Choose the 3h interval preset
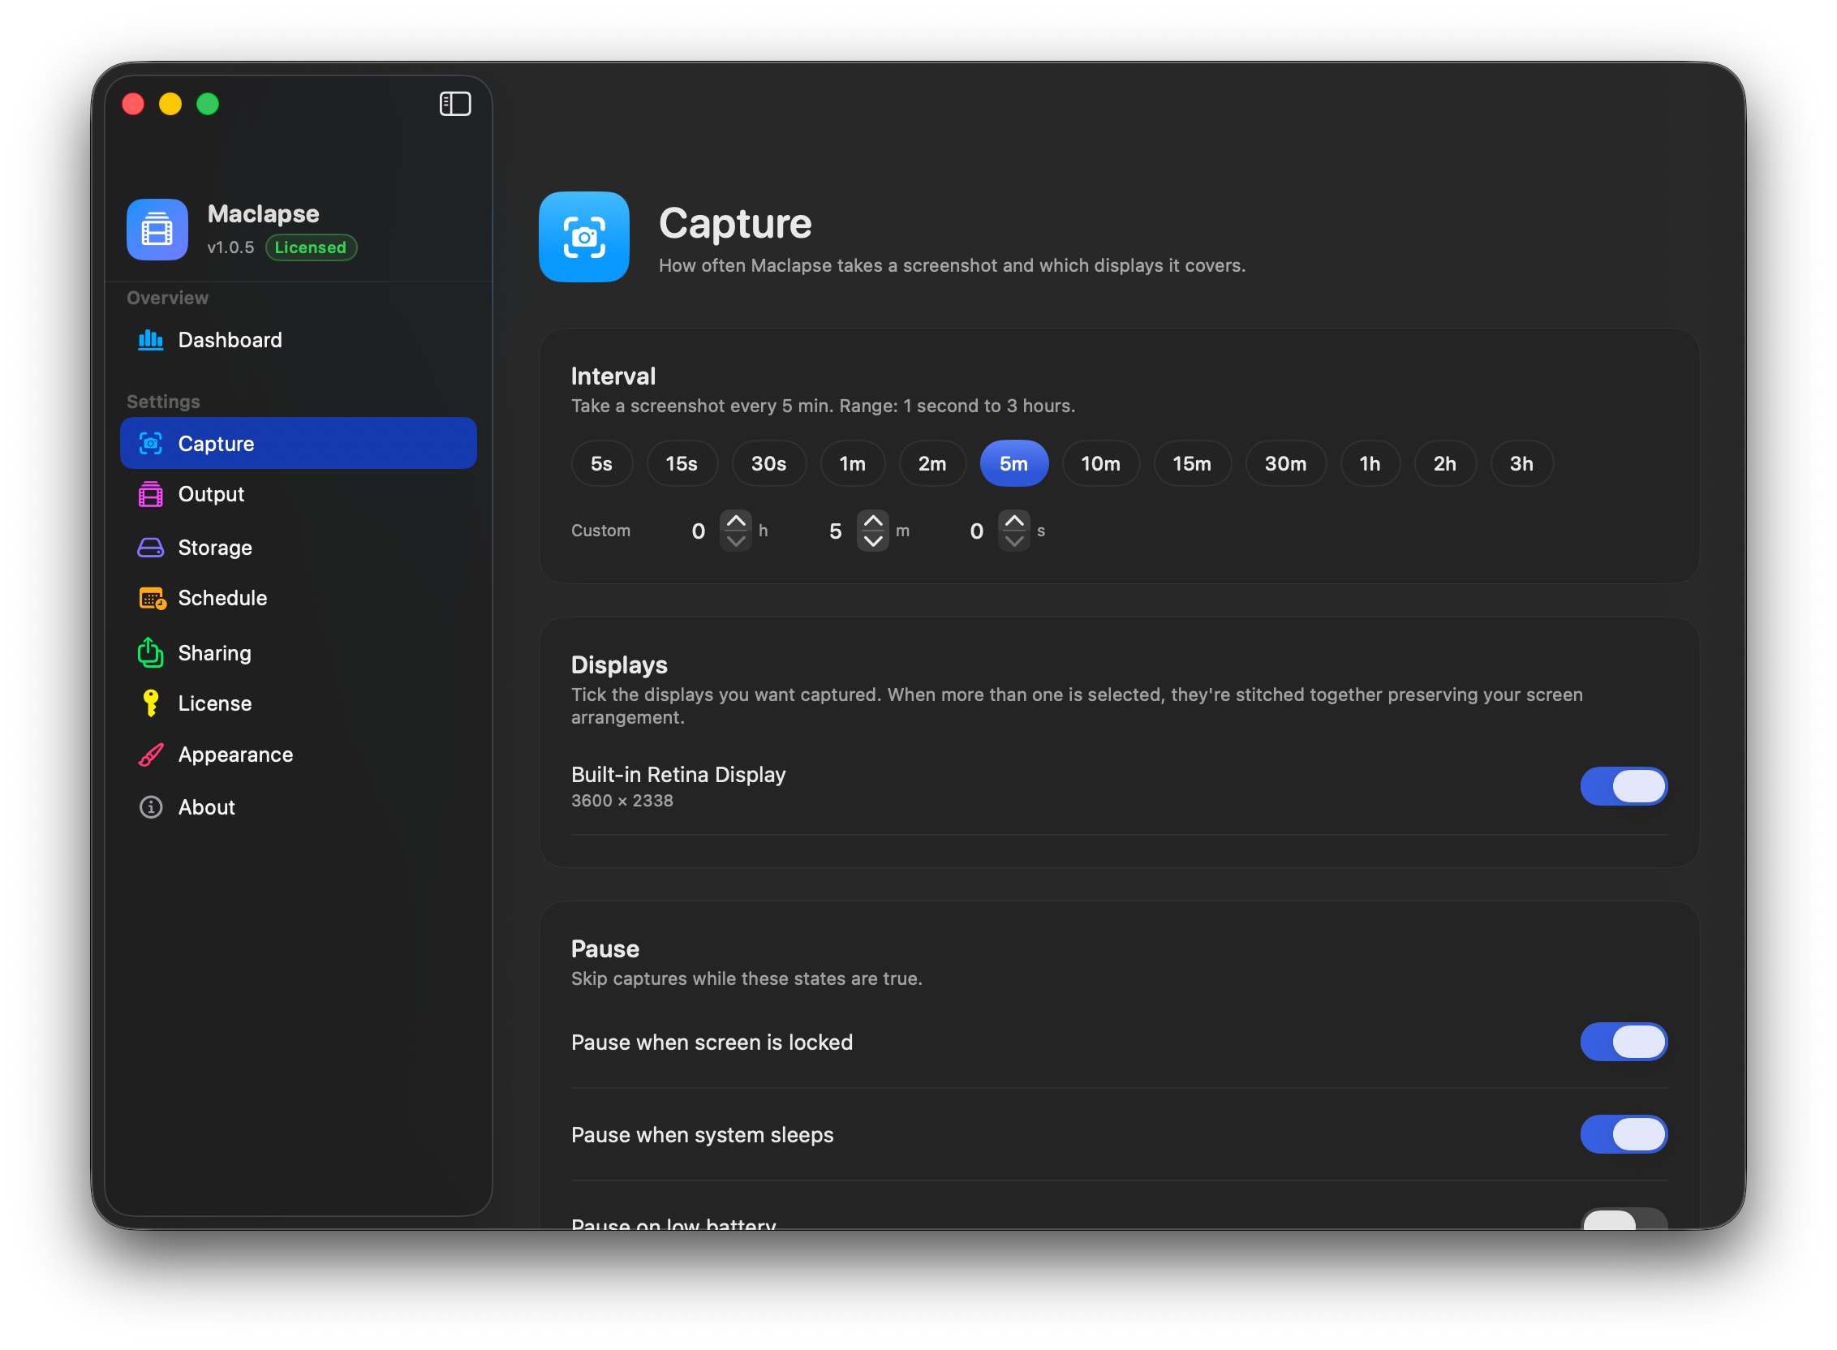This screenshot has width=1837, height=1350. point(1521,463)
